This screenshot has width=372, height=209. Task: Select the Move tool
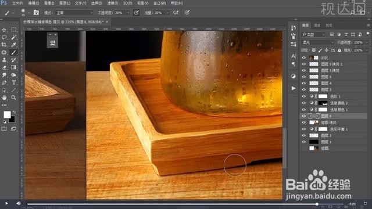point(4,30)
